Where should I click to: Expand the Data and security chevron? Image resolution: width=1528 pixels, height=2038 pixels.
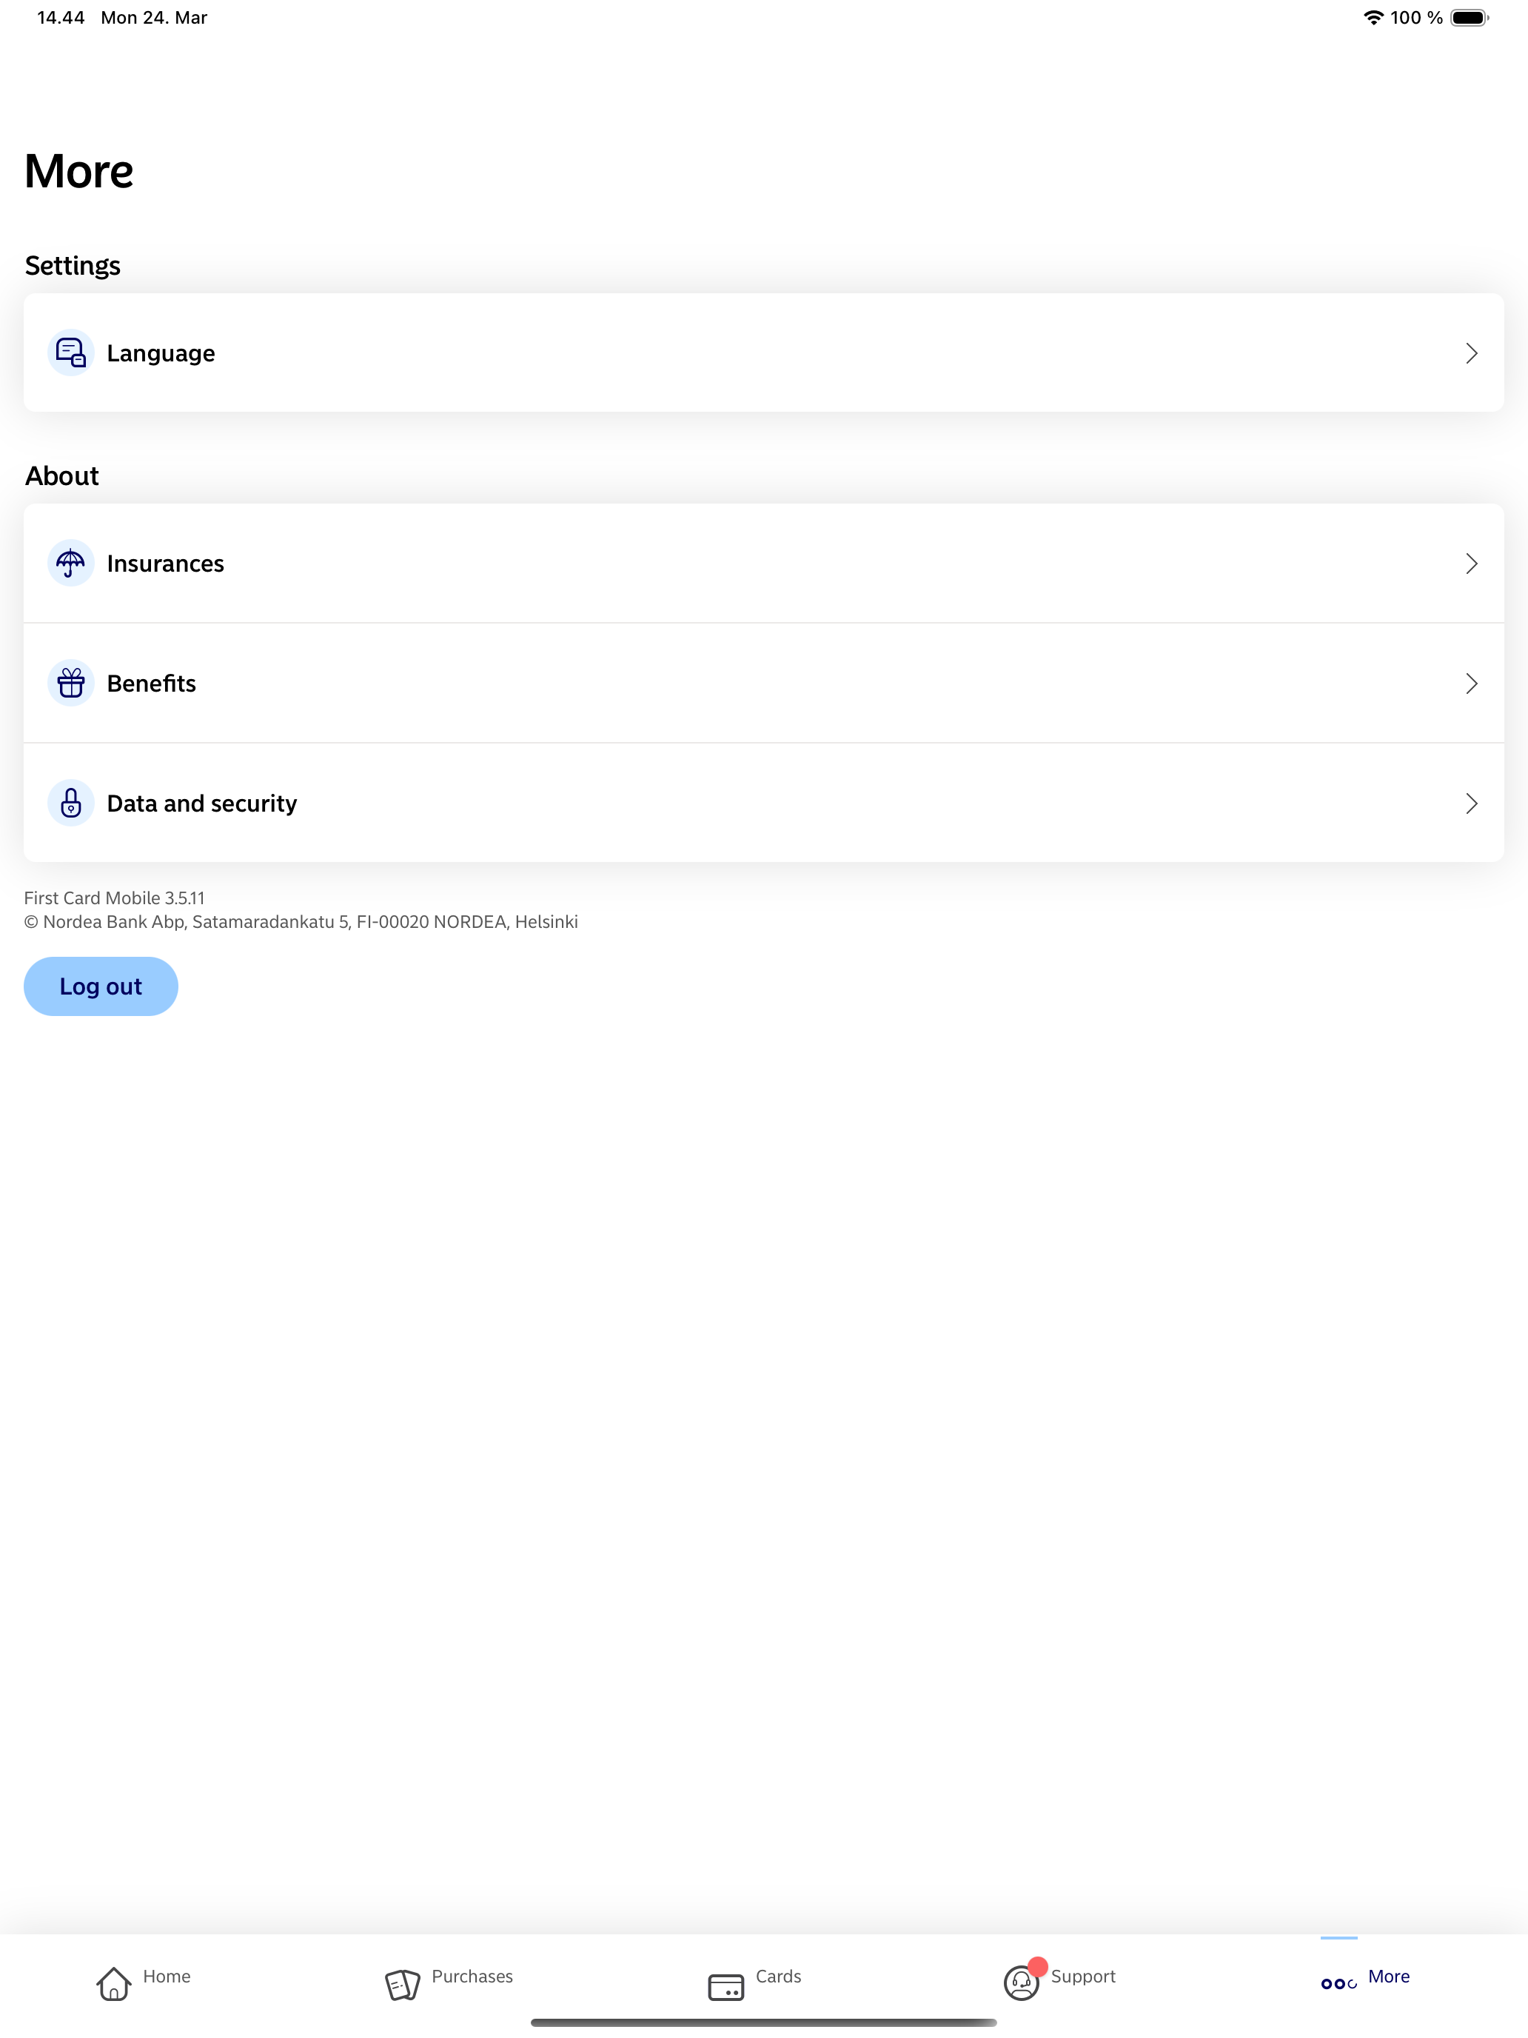pos(1471,803)
